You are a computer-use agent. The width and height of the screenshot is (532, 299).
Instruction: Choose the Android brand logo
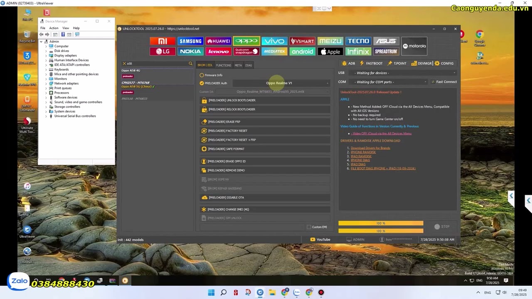point(302,51)
